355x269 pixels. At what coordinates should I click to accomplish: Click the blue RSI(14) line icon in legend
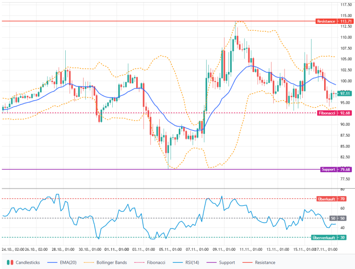(x=177, y=262)
